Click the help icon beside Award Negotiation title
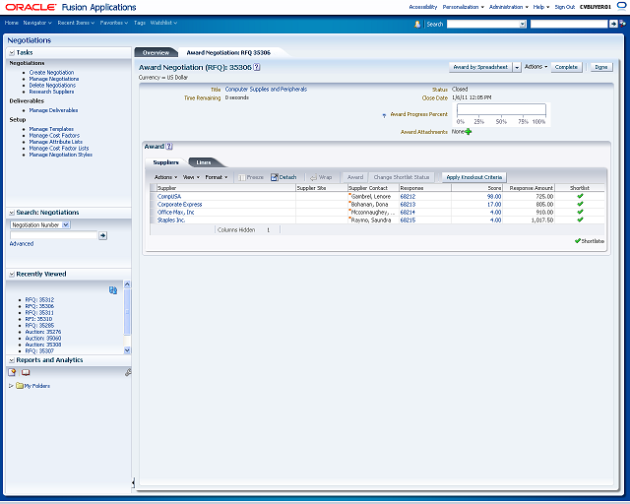 point(257,67)
